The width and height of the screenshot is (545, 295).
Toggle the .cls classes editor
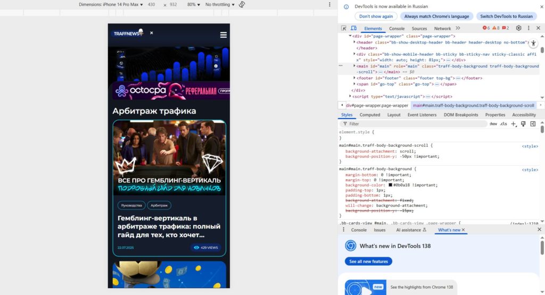[503, 124]
